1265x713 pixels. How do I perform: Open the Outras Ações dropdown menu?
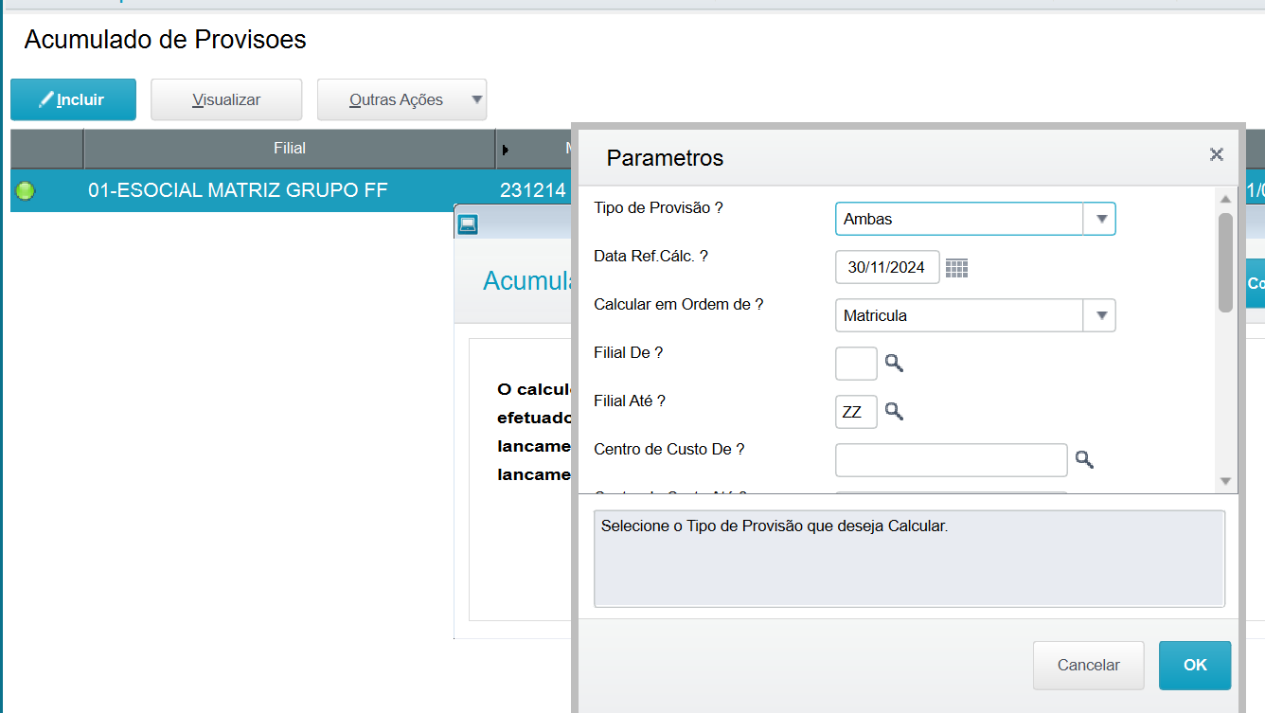pos(401,99)
